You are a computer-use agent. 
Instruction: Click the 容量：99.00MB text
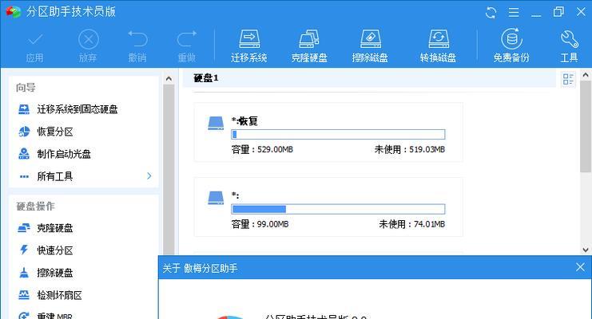260,224
